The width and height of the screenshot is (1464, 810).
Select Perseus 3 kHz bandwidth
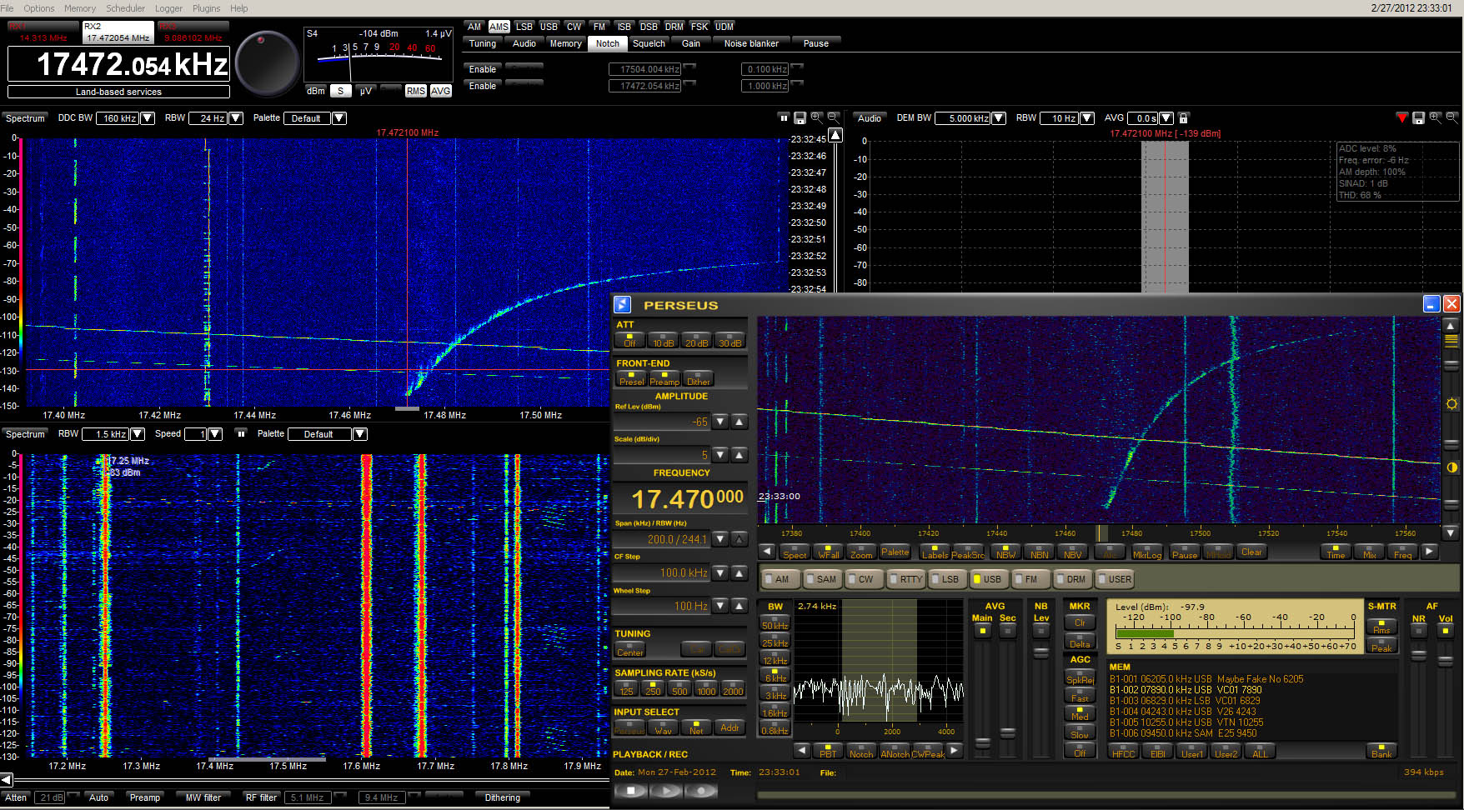775,692
